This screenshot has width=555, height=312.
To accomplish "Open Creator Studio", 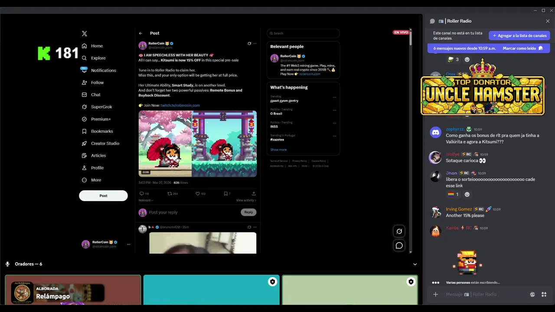I will [x=100, y=143].
